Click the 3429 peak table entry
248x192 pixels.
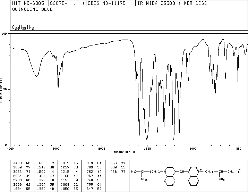[x=22, y=163]
